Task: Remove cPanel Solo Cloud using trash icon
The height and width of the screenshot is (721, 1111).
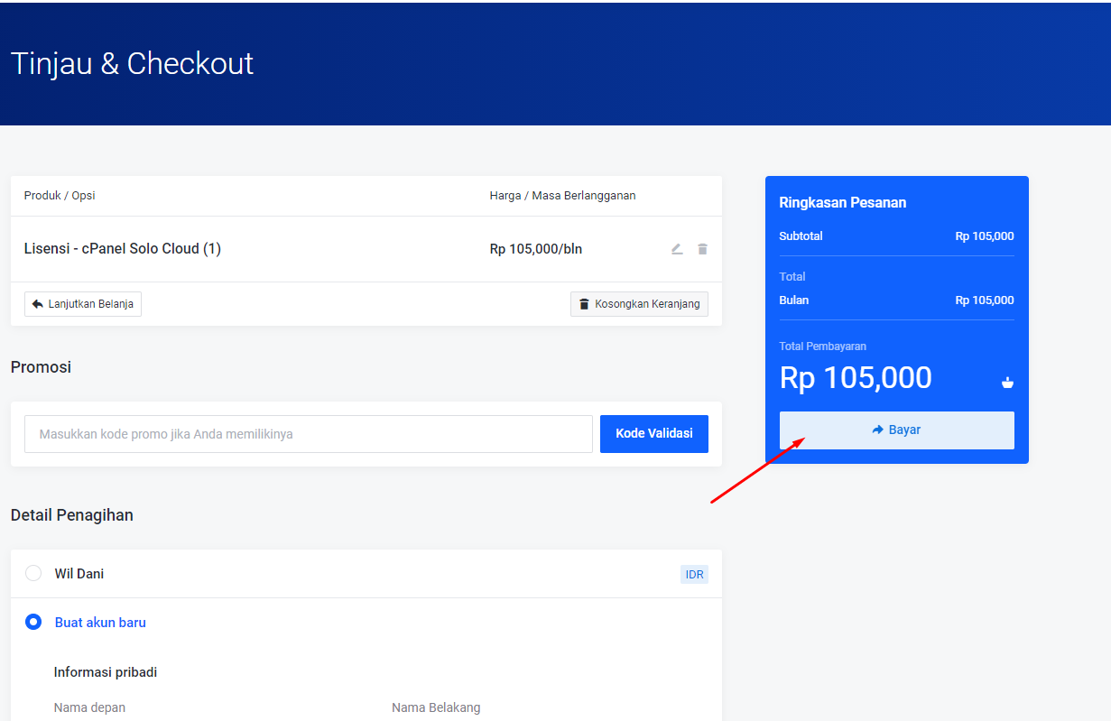Action: [702, 249]
